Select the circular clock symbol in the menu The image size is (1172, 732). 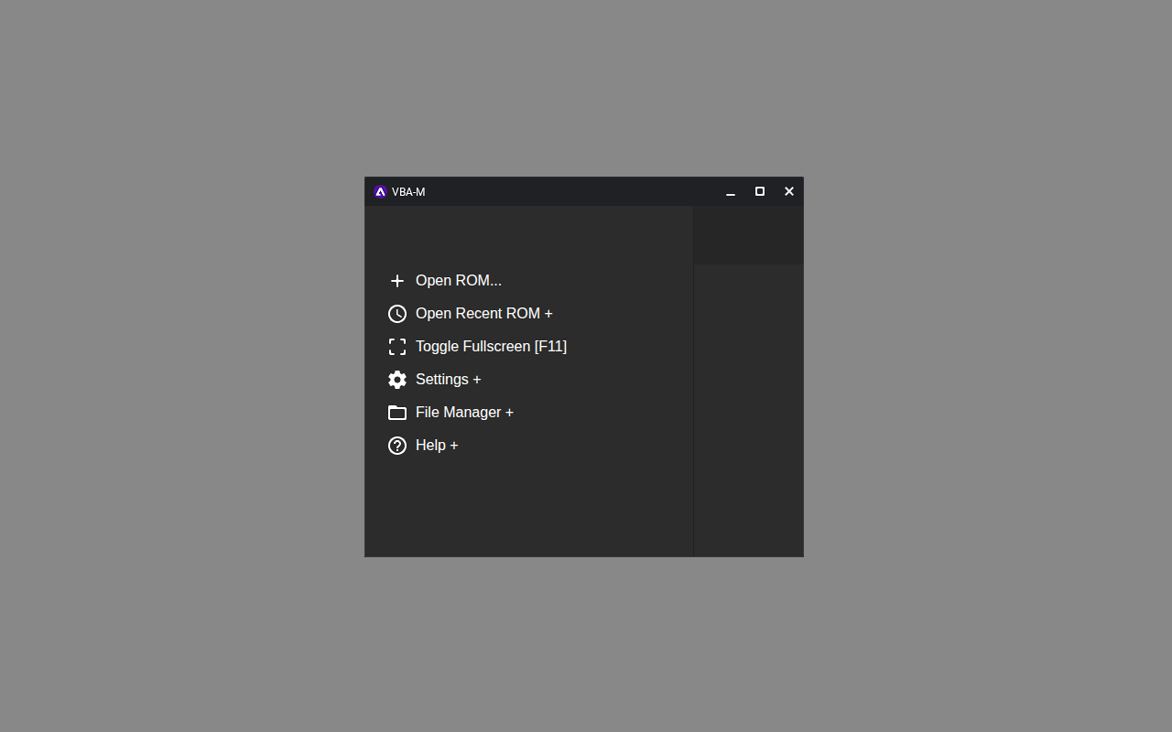pyautogui.click(x=397, y=313)
